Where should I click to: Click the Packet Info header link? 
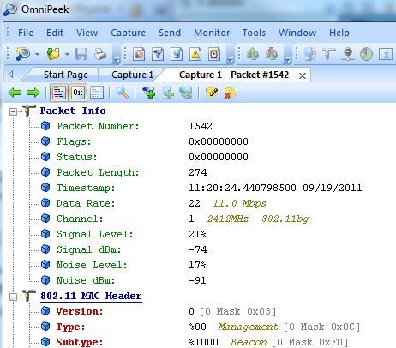(x=73, y=111)
